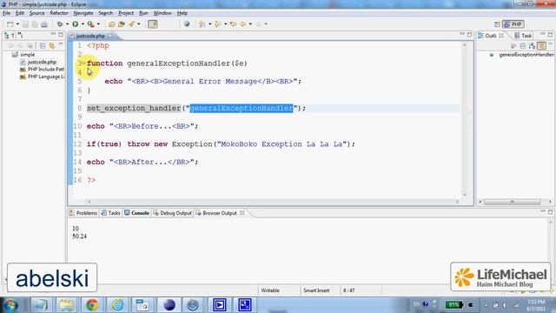Click the Open Task folder icon
The width and height of the screenshot is (556, 313).
pos(122,24)
